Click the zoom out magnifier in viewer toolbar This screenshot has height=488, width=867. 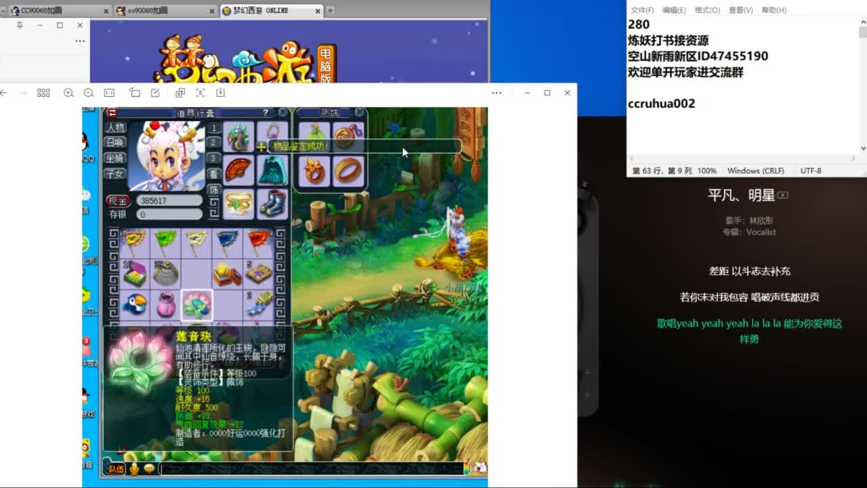(x=89, y=93)
